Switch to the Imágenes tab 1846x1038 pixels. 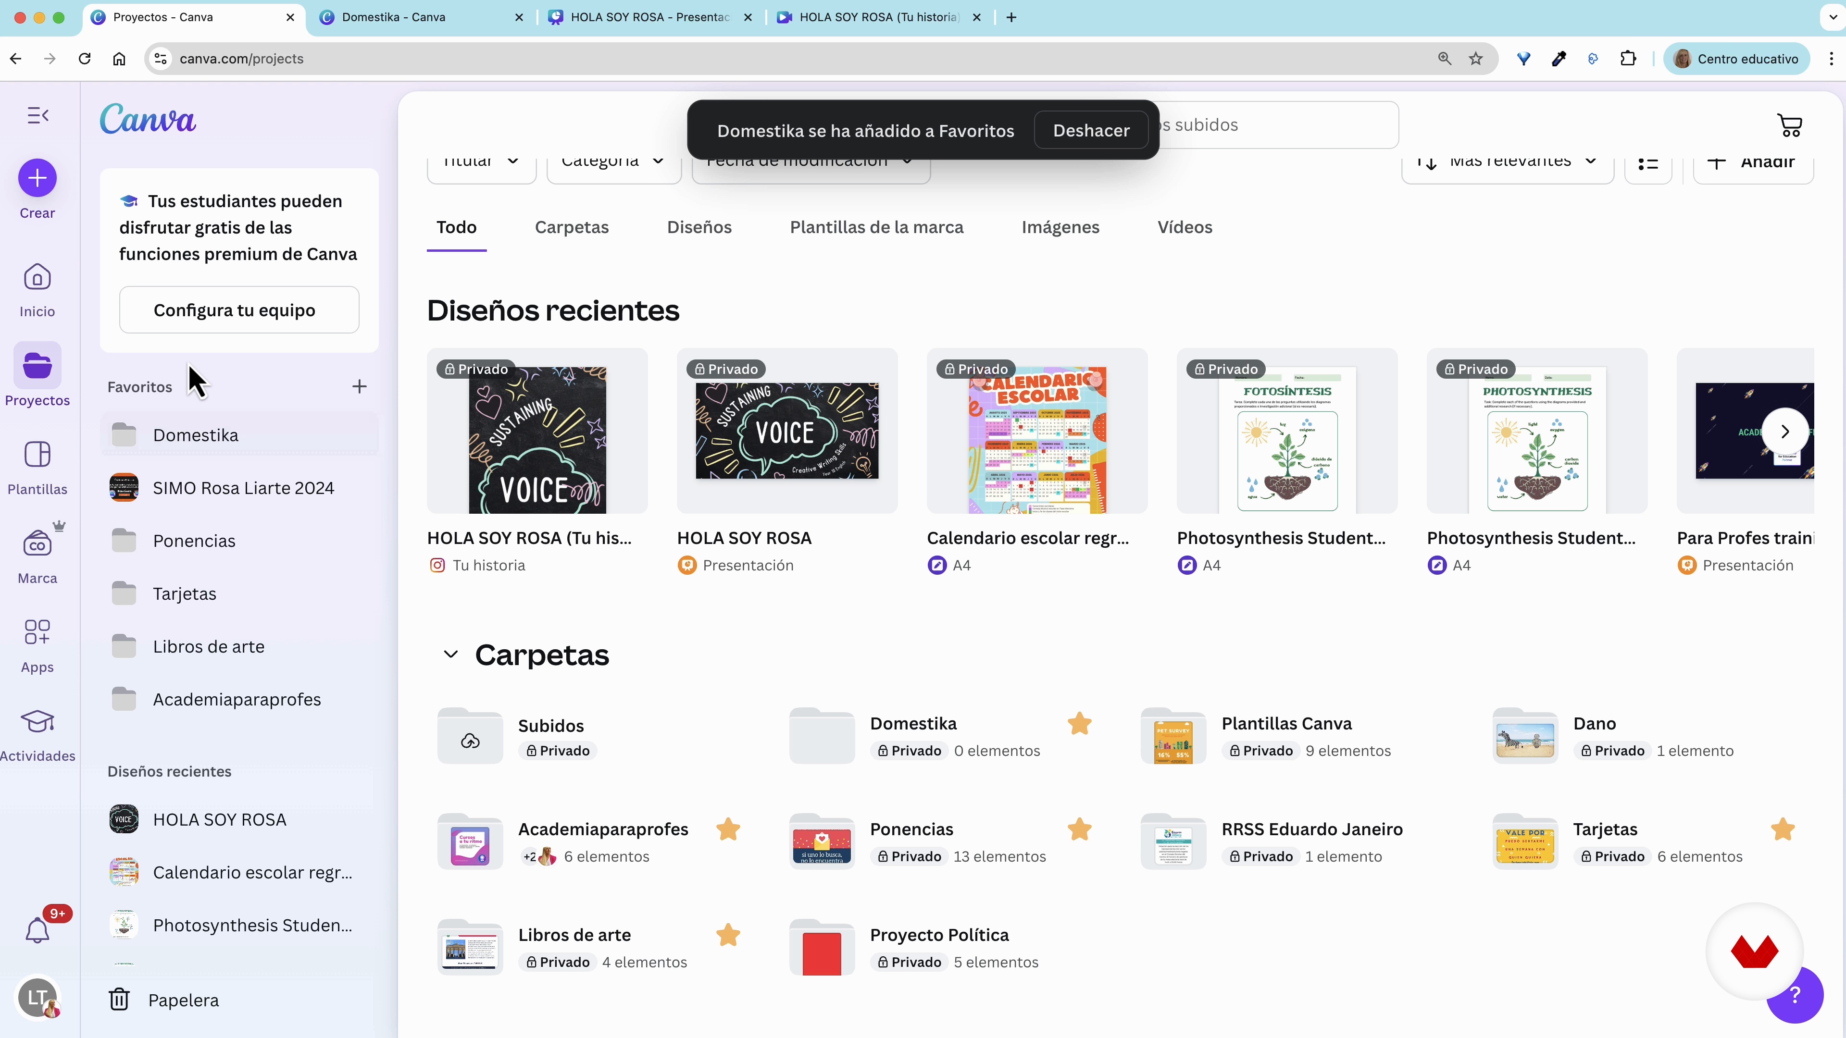pyautogui.click(x=1060, y=227)
